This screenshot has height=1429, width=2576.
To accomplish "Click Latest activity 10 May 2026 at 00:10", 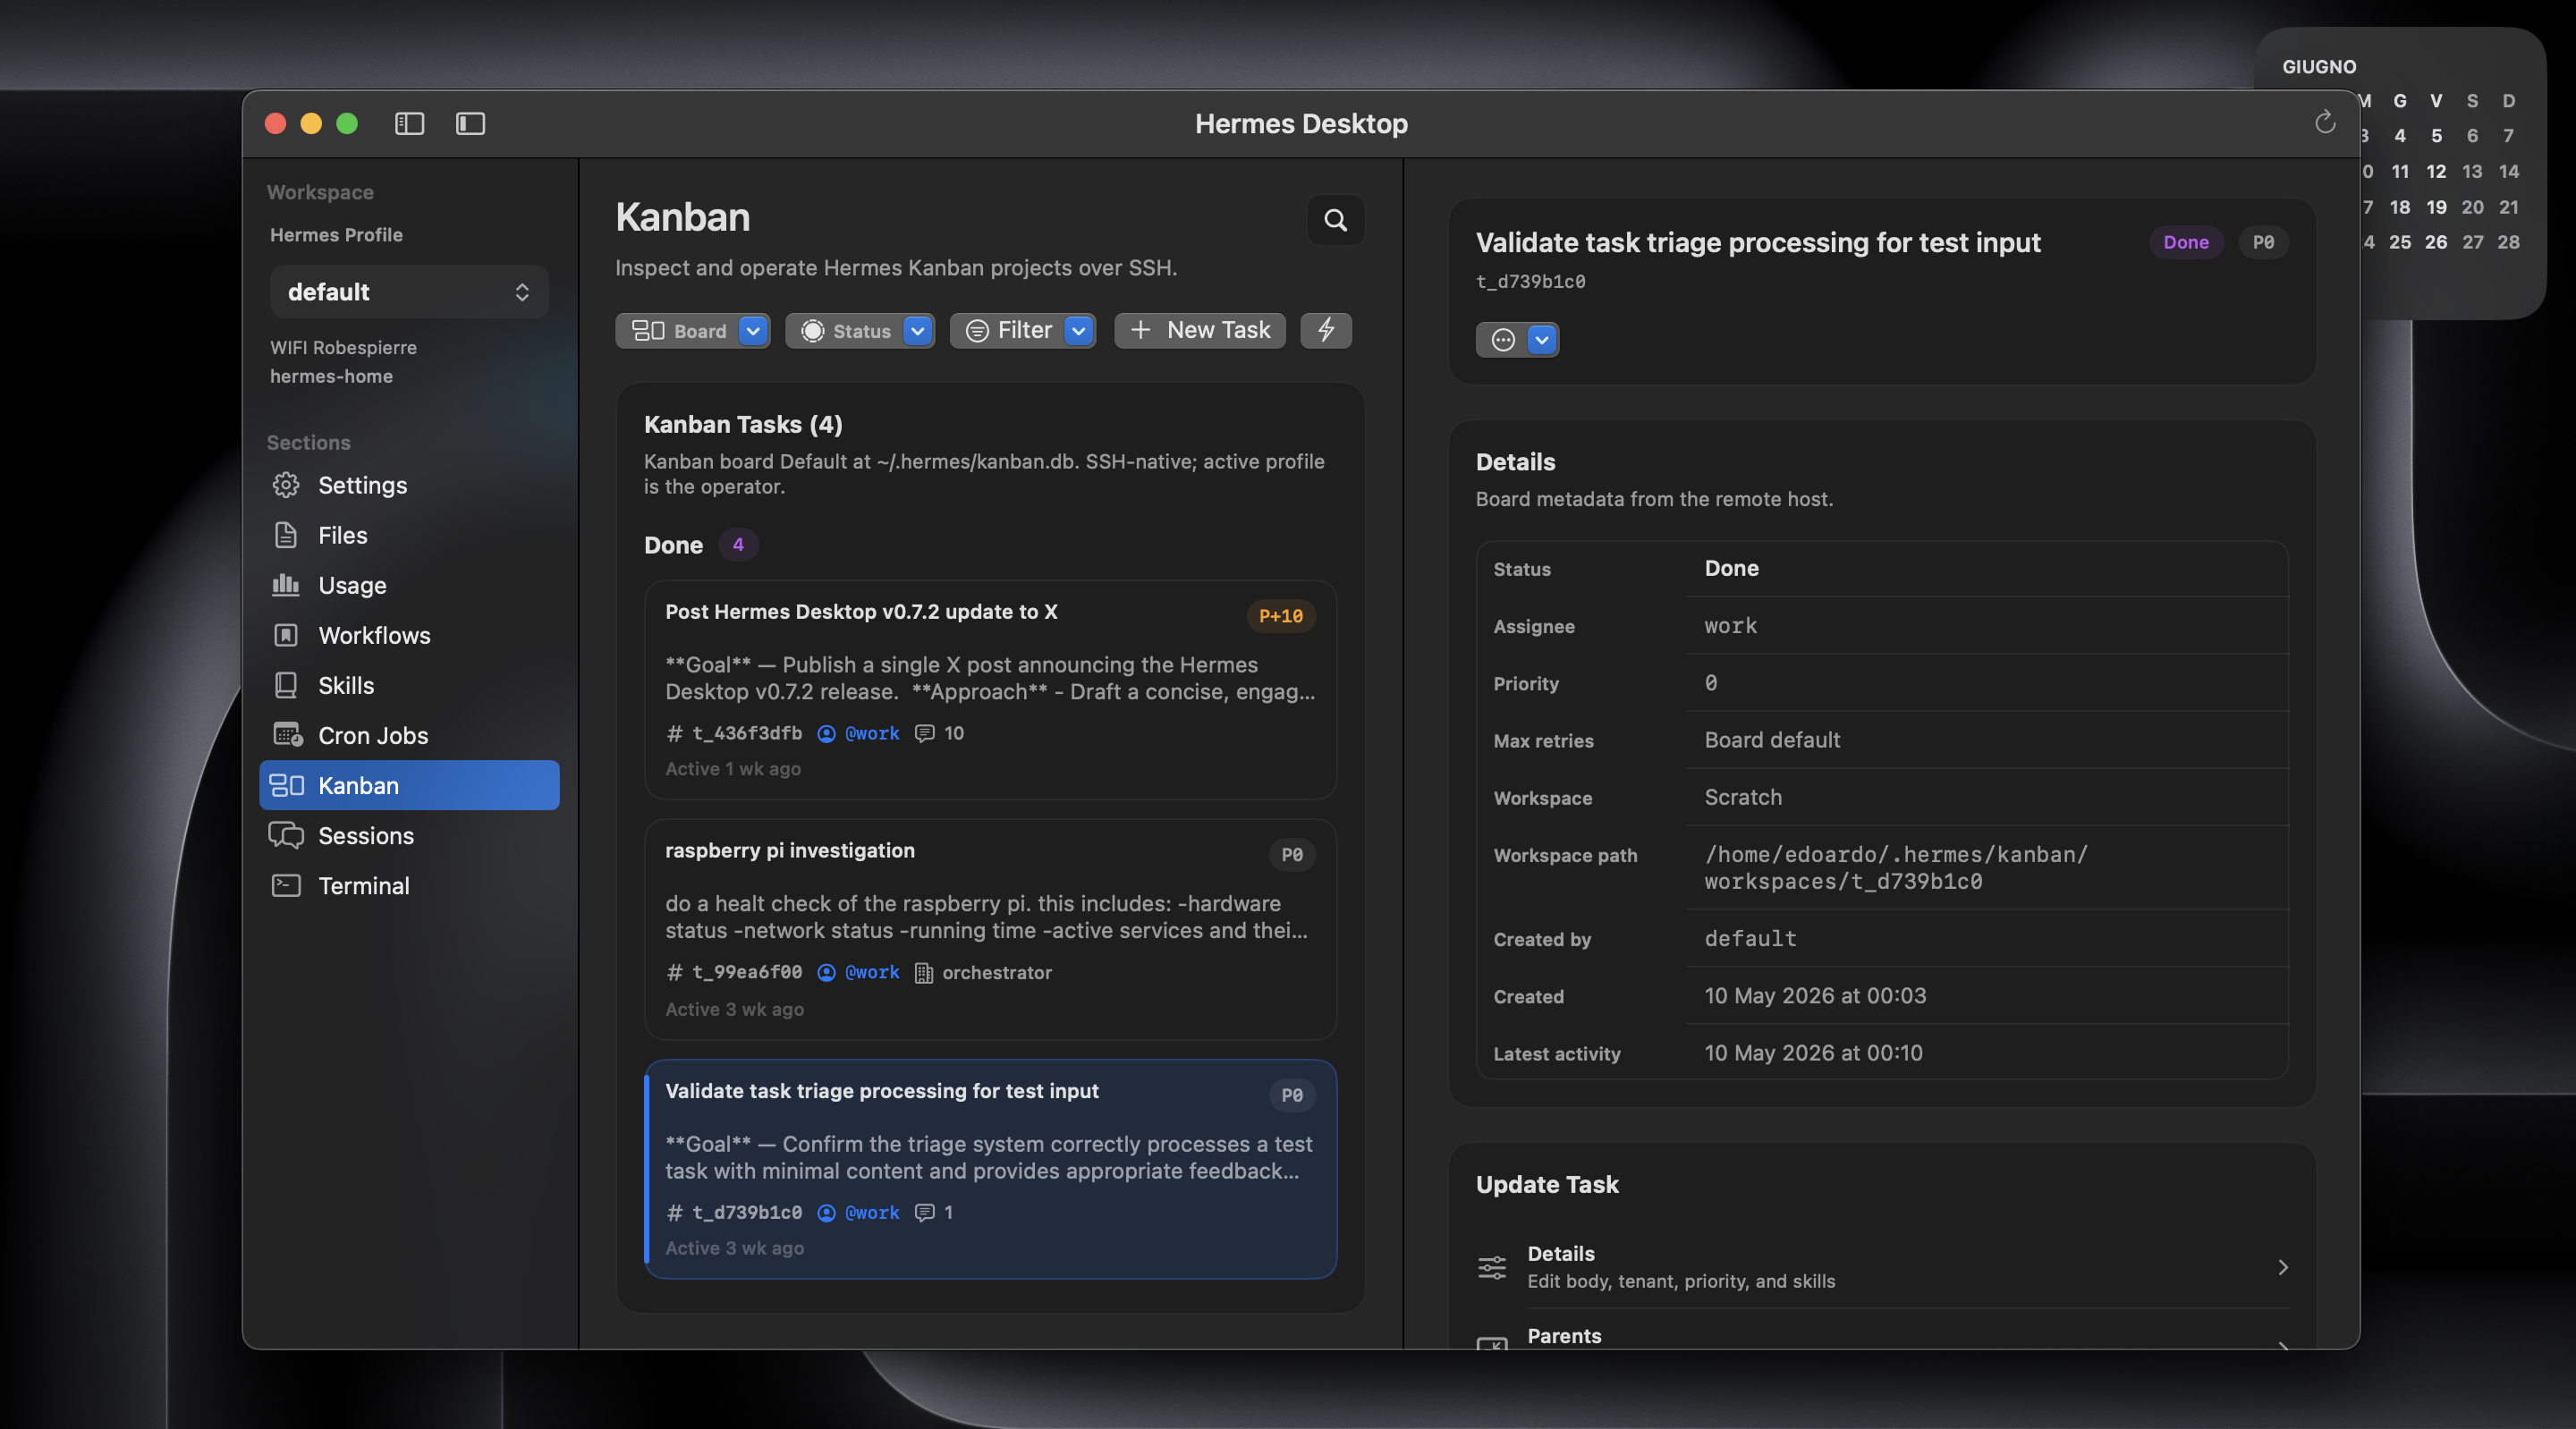I will (1813, 1053).
